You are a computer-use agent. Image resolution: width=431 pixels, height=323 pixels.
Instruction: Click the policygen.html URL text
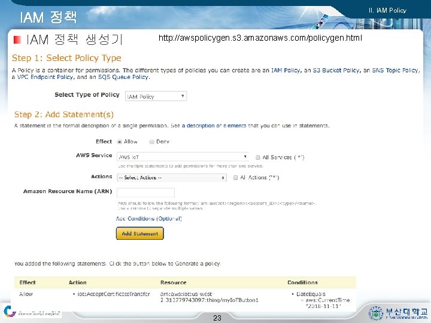click(x=260, y=38)
